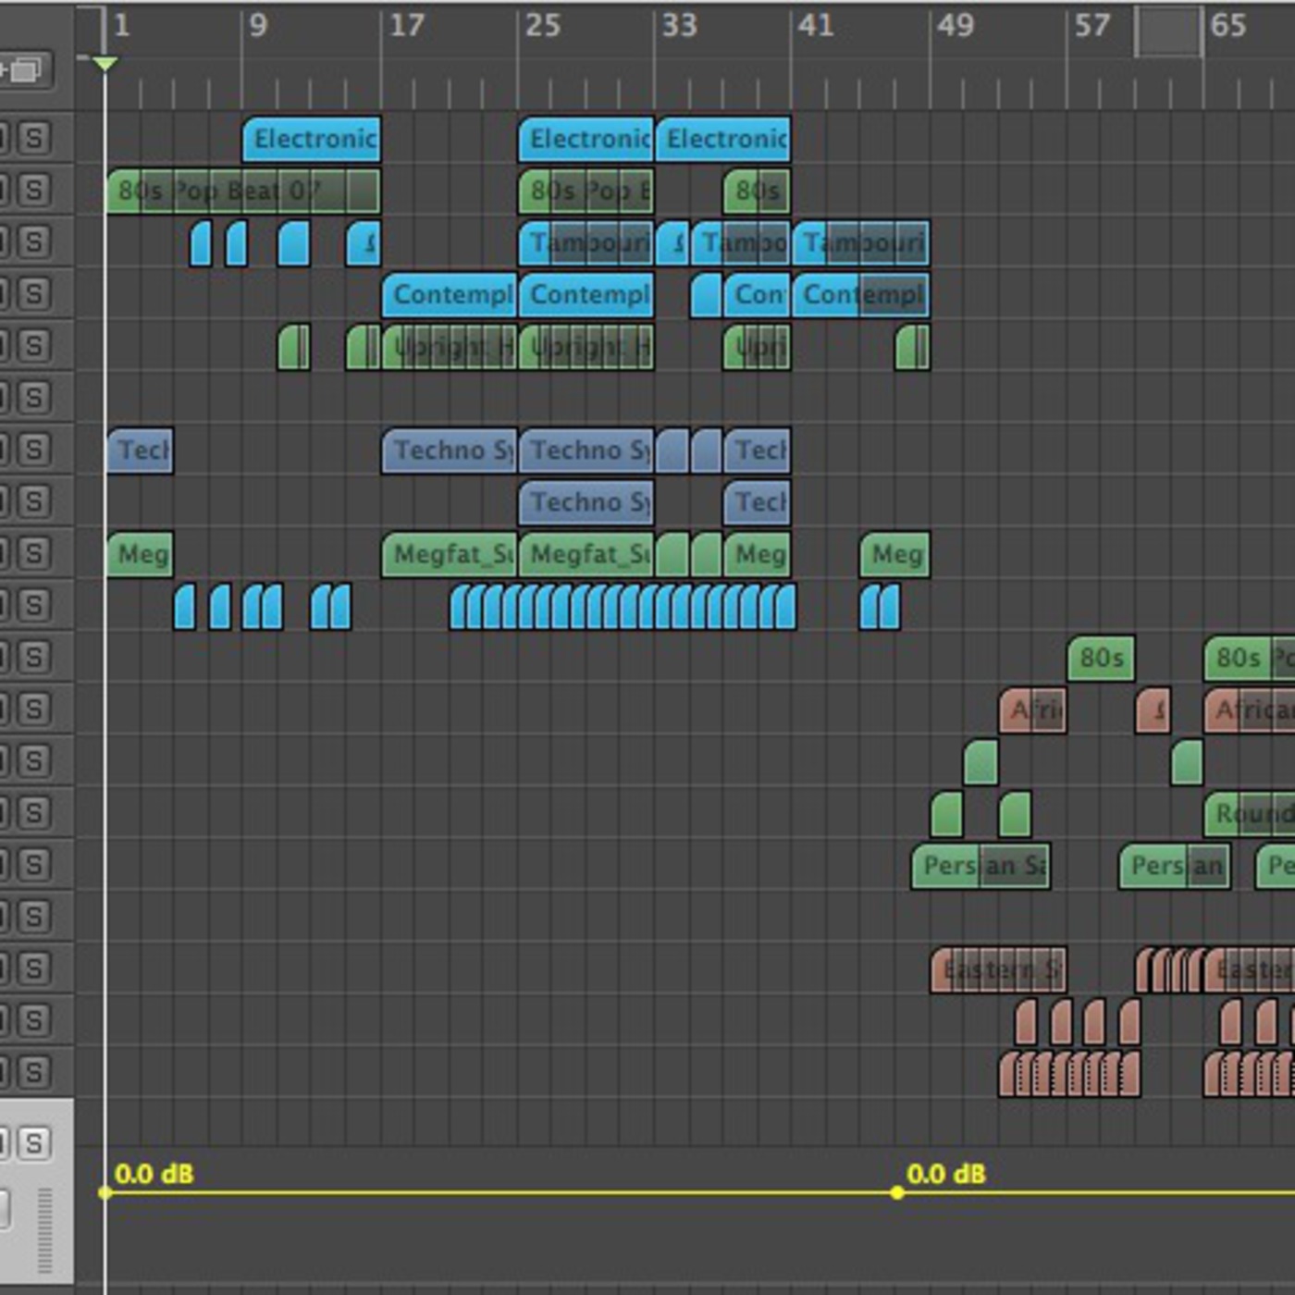1295x1295 pixels.
Task: Click bar 49 in the timeline ruler
Action: (954, 26)
